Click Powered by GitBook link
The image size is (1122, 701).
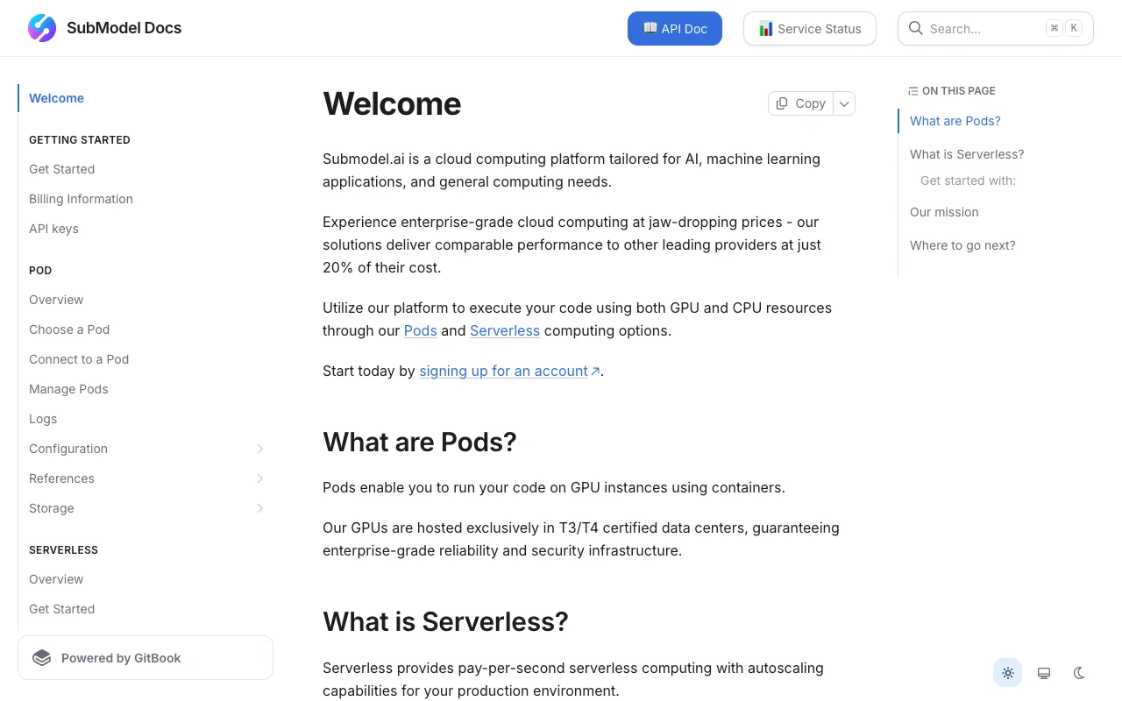(x=146, y=658)
